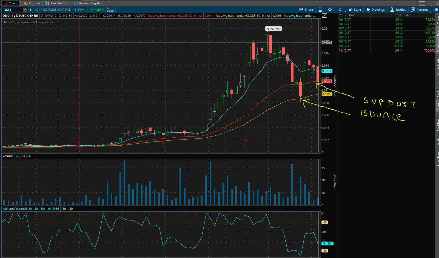The image size is (439, 258).
Task: Select the Chart side tab
Action: click(x=437, y=106)
